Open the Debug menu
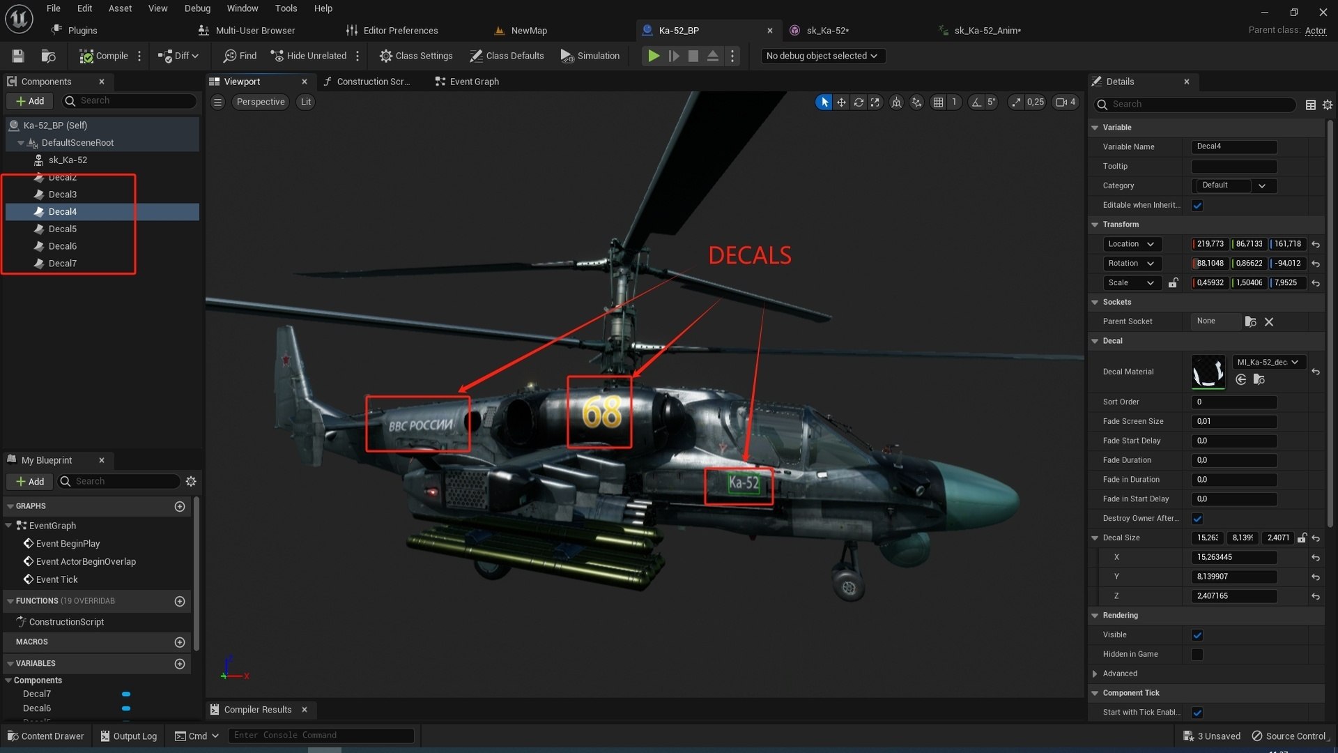Image resolution: width=1338 pixels, height=753 pixels. click(197, 8)
